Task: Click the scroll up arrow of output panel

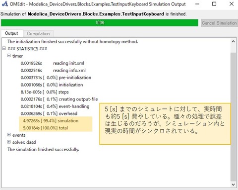Action: (x=233, y=41)
